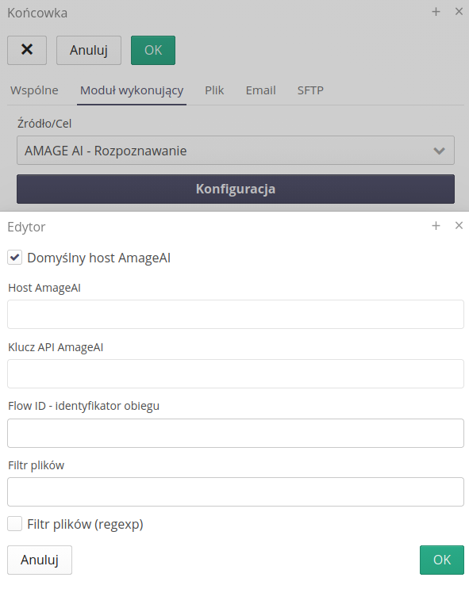This screenshot has width=469, height=608.
Task: Open the SFTP tab
Action: (x=310, y=90)
